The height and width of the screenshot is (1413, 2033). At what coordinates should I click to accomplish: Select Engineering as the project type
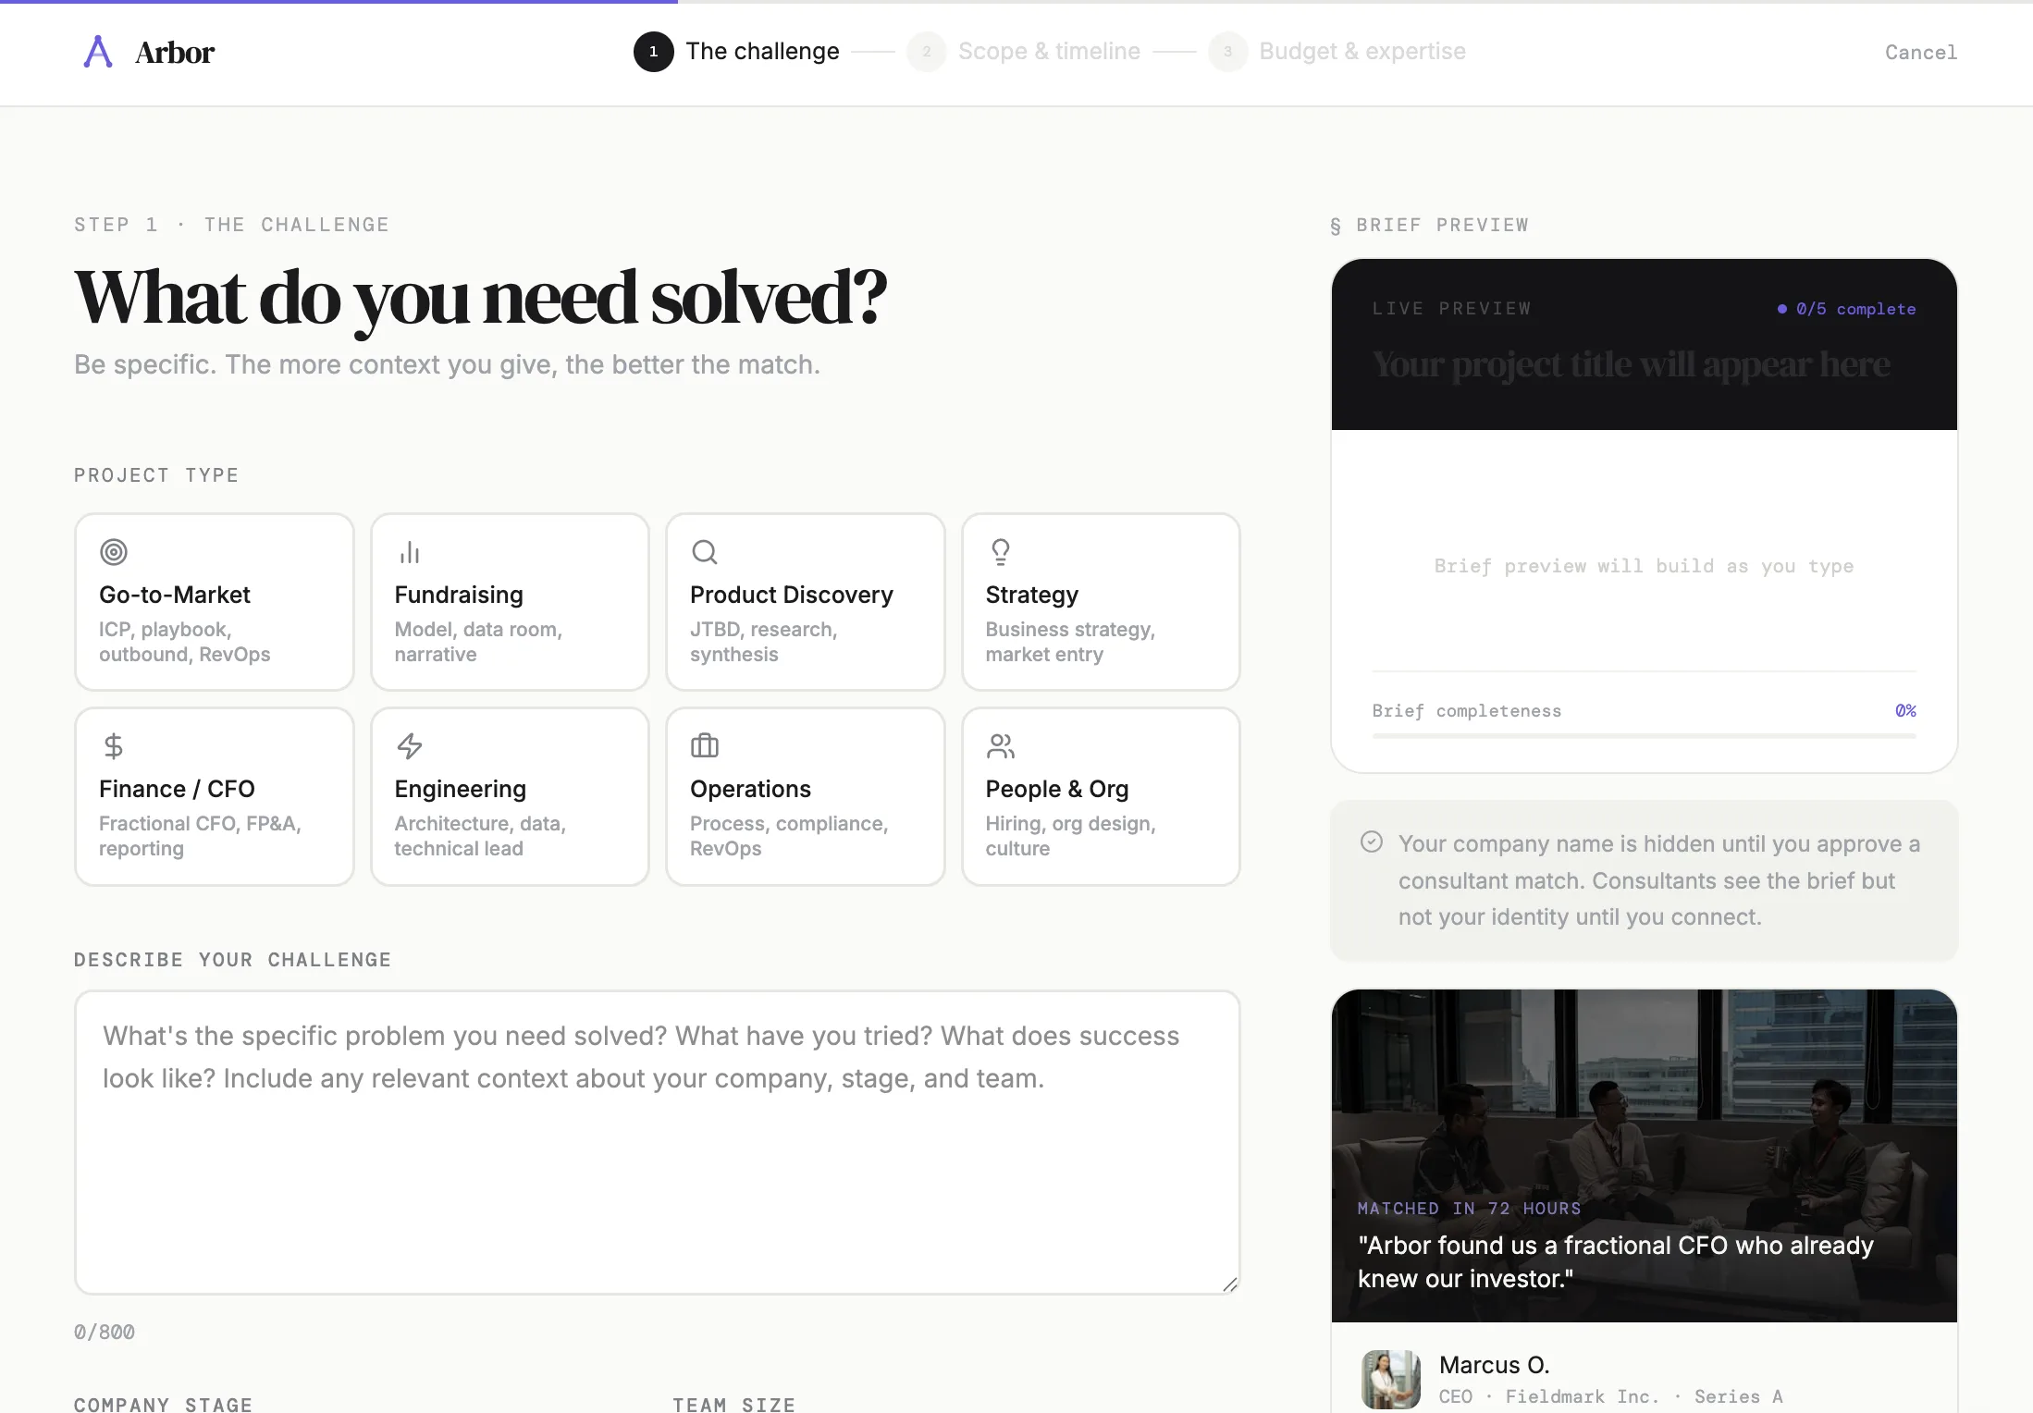coord(510,795)
